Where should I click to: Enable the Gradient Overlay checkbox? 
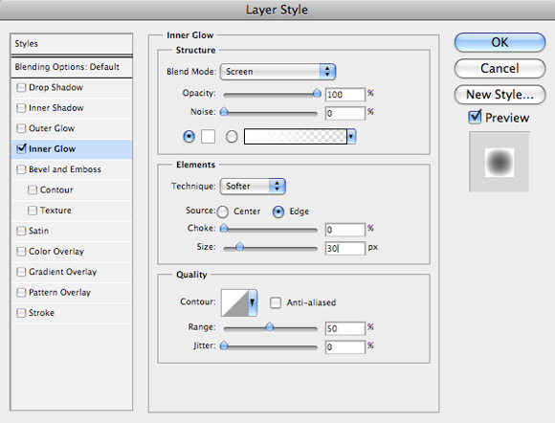(21, 272)
